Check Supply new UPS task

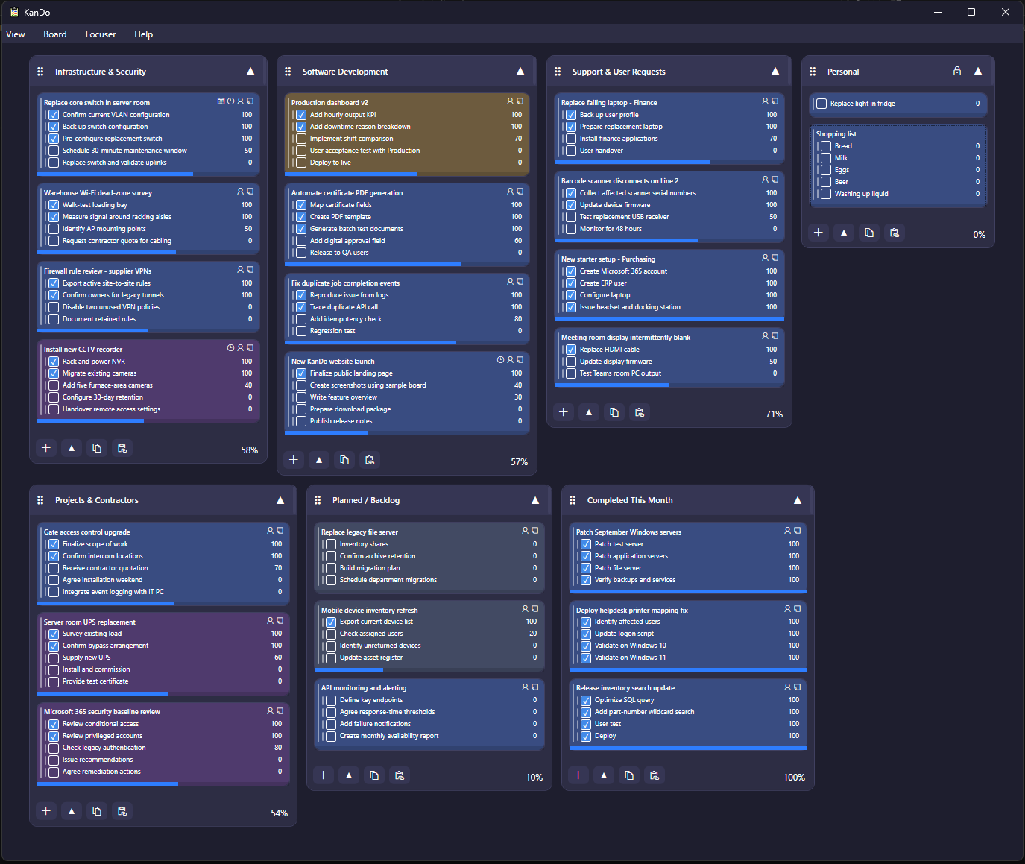tap(54, 658)
